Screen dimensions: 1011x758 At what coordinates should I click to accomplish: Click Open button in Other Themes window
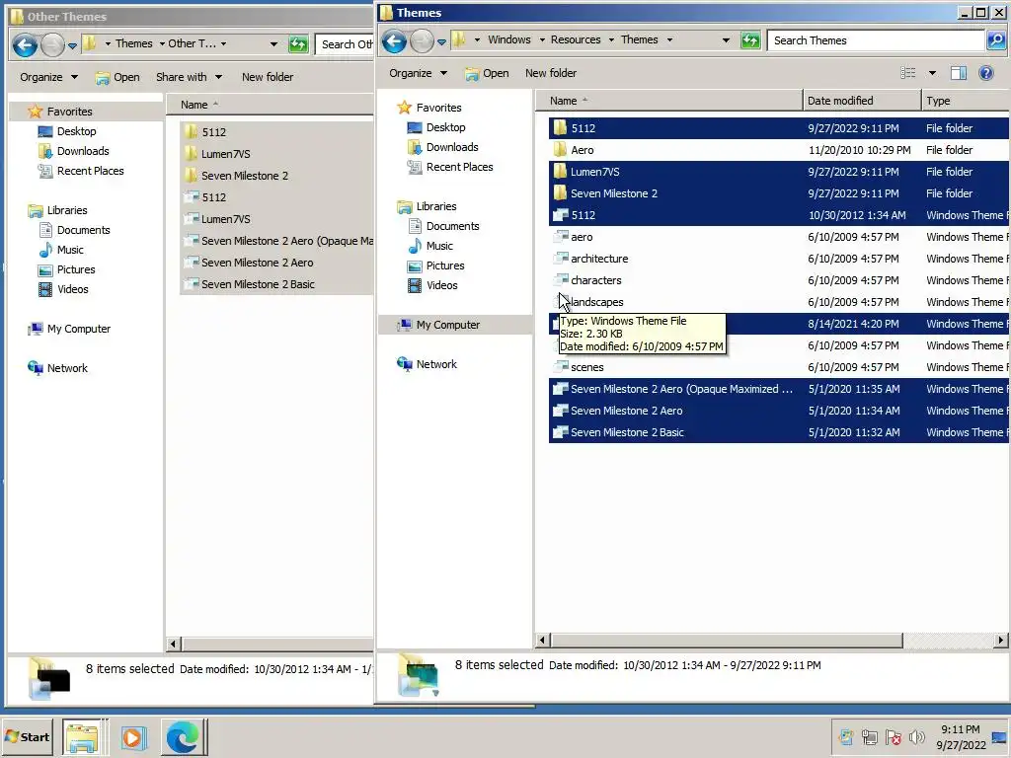[117, 77]
